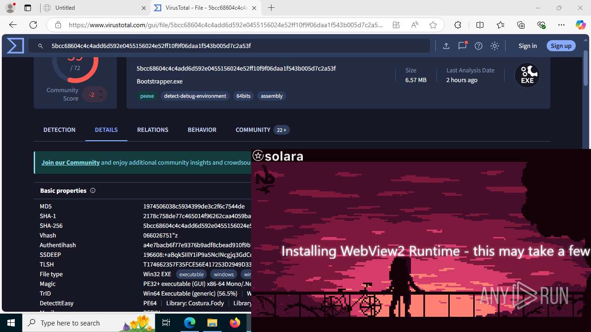Open the Extensions puzzle icon
Viewport: 591px width, 332px height.
[x=458, y=25]
